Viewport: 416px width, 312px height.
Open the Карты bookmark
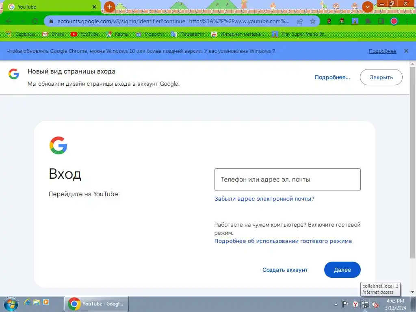point(117,34)
